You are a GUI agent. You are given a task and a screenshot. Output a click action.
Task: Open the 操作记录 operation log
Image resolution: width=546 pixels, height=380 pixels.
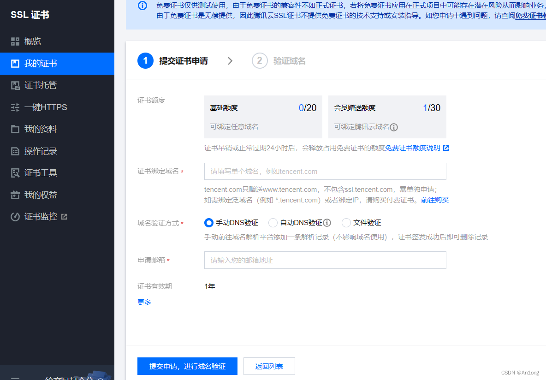34,151
